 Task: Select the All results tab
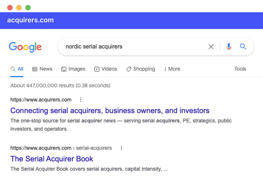pos(17,69)
